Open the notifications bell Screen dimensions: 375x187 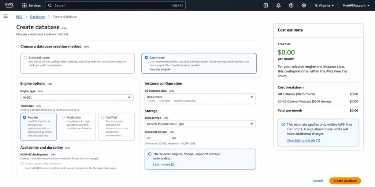(x=278, y=5)
